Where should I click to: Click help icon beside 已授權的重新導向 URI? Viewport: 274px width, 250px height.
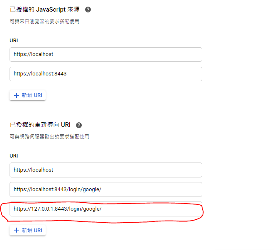[x=79, y=125]
